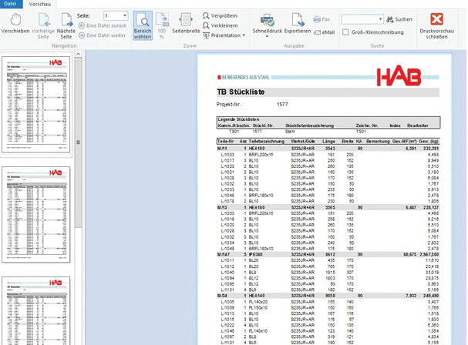Click the thumbnail panel scrollbar handle
Screen dimensions: 468x345
[78, 142]
